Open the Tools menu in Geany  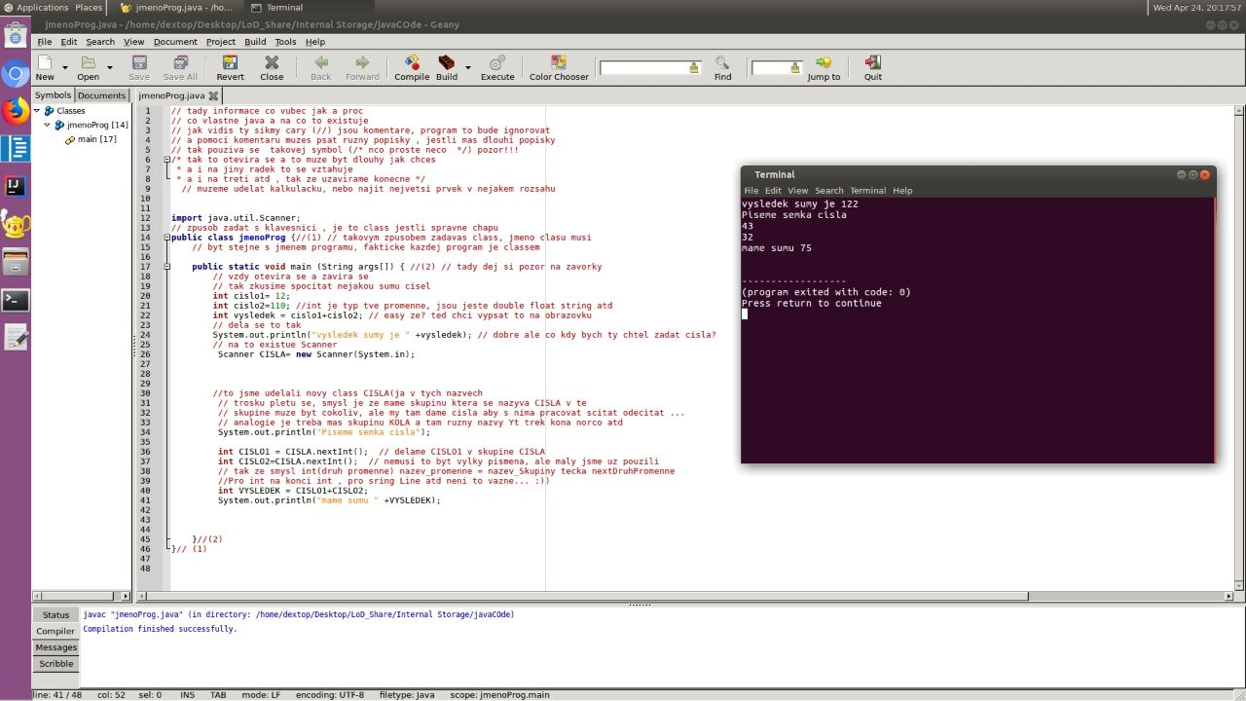coord(285,42)
